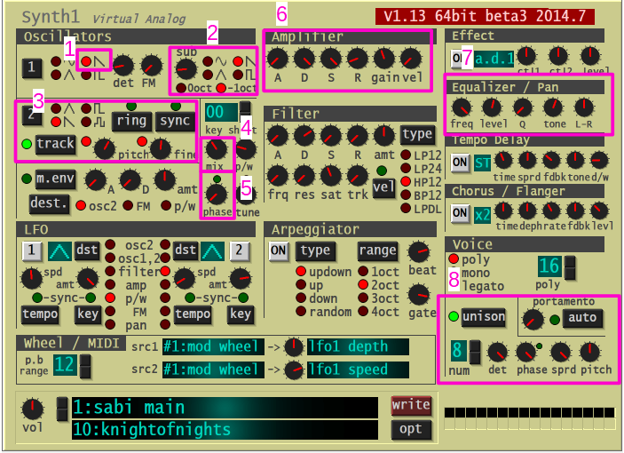624x453 pixels.
Task: Select osc2 as mod envelope destination
Action: tap(81, 206)
